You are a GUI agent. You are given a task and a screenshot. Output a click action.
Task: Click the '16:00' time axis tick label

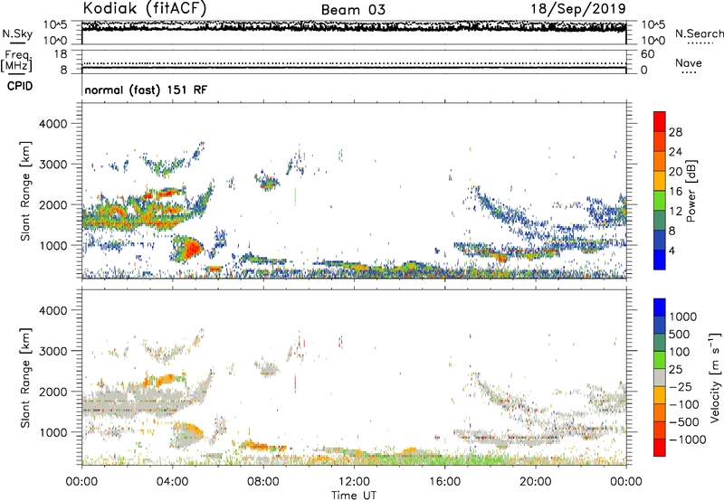tap(444, 481)
